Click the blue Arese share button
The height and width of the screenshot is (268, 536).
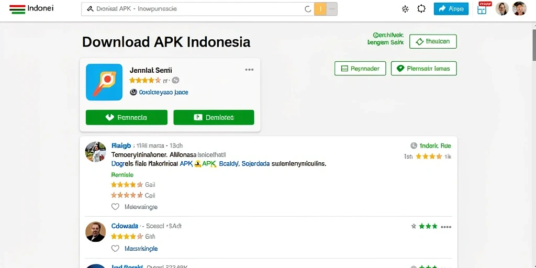click(x=451, y=9)
